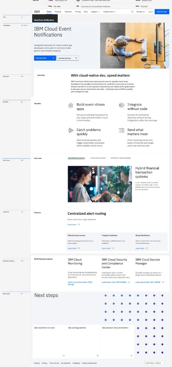Click Contact us in the header

point(141,12)
